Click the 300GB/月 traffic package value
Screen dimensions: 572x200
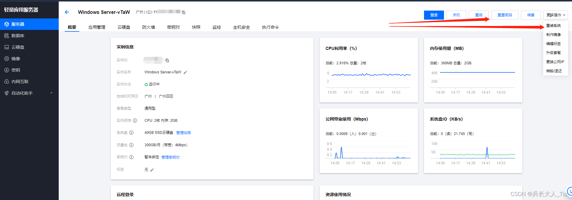(x=166, y=145)
